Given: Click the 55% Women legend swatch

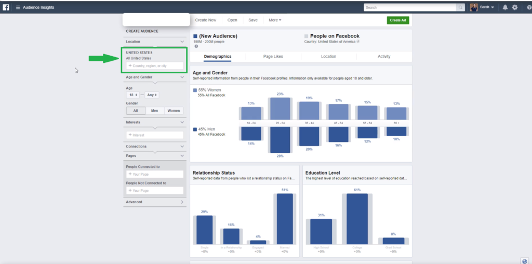Looking at the screenshot, I should click(195, 90).
